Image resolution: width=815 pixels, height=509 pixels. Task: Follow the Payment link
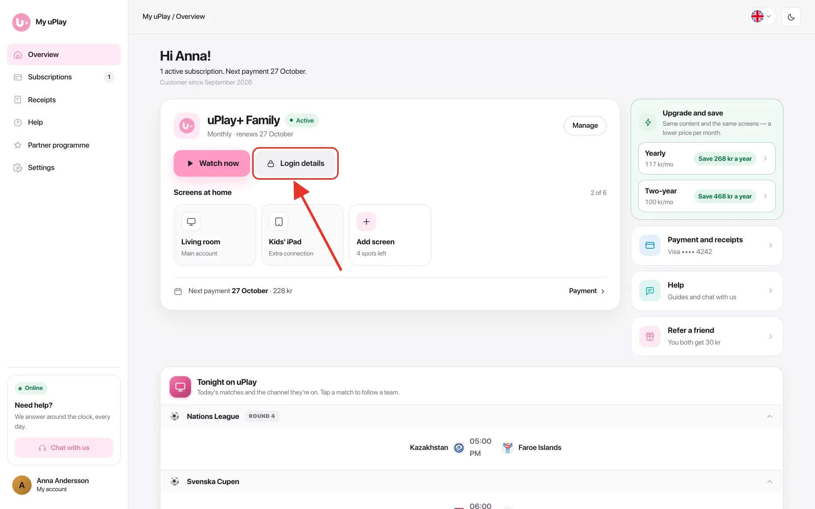coord(587,291)
